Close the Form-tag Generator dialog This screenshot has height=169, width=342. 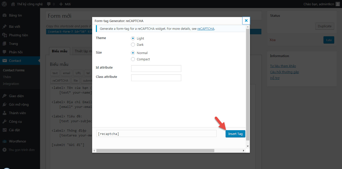pyautogui.click(x=246, y=21)
